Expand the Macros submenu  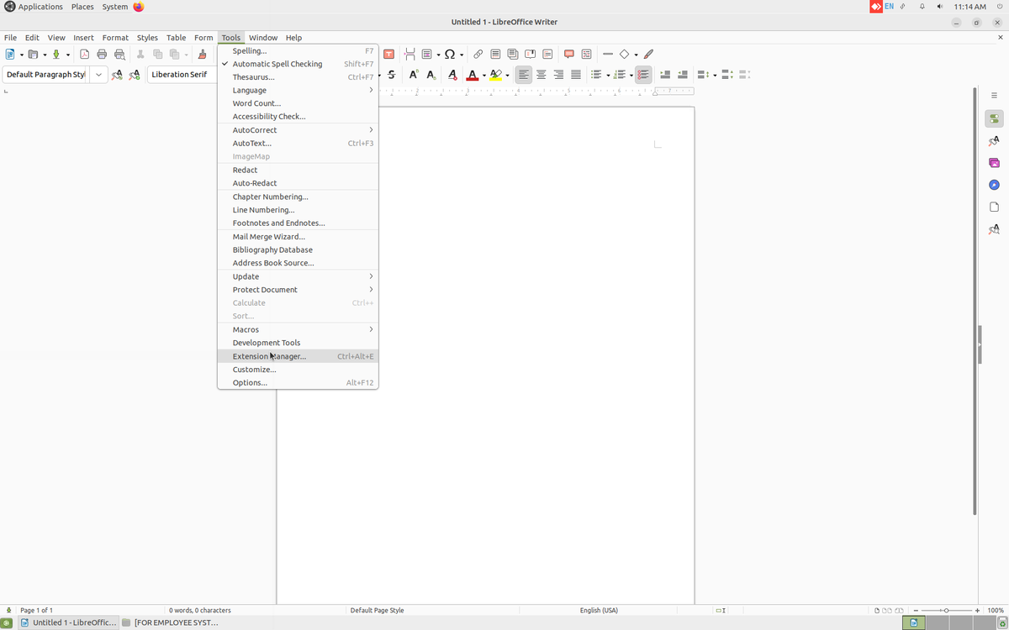(x=245, y=328)
